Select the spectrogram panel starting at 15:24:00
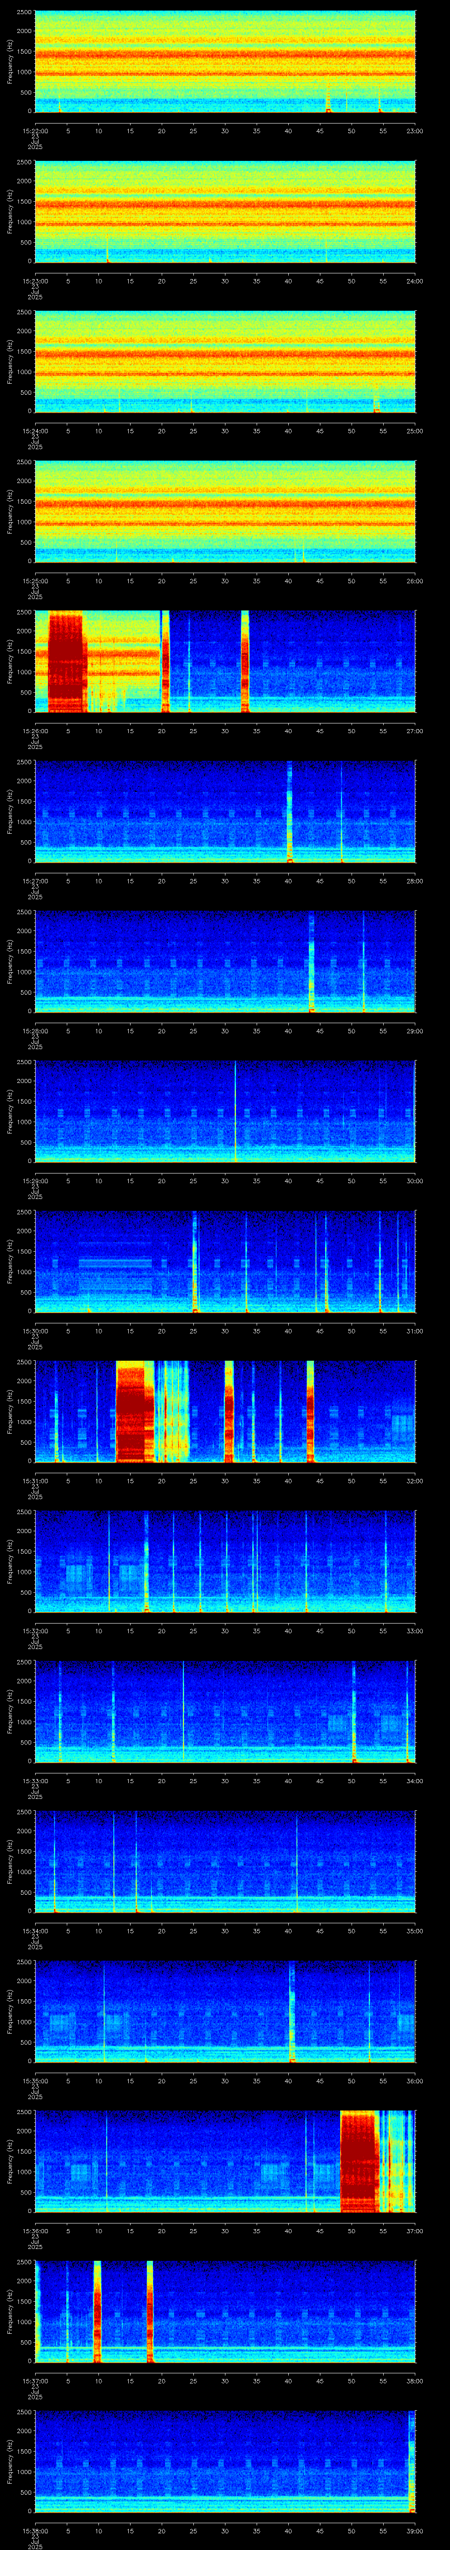450x2550 pixels. coord(225,361)
